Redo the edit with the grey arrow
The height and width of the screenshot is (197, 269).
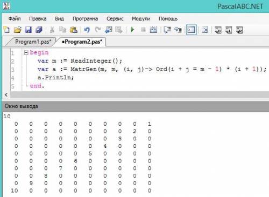tap(98, 30)
